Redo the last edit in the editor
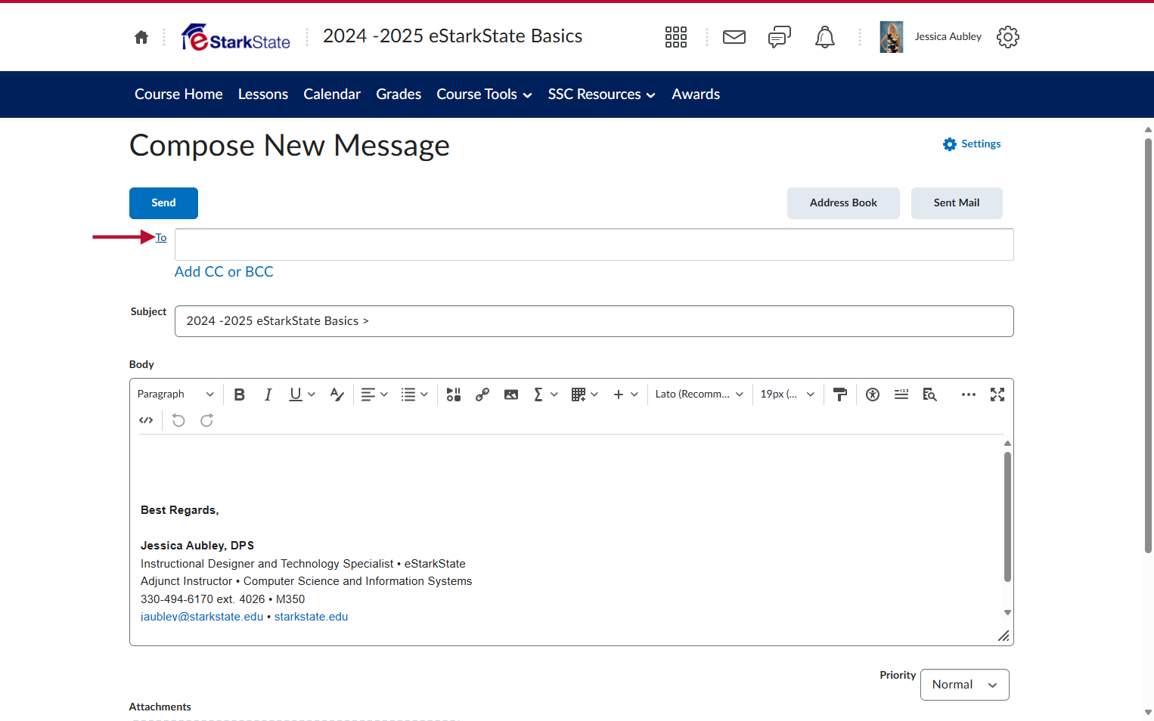1154x721 pixels. 206,420
